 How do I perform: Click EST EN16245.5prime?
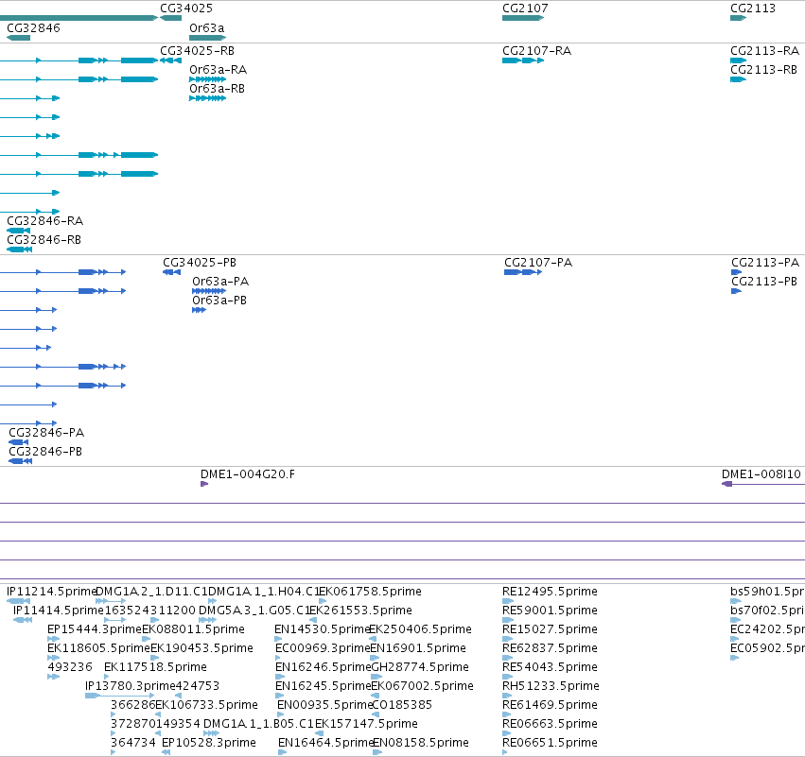pos(323,686)
